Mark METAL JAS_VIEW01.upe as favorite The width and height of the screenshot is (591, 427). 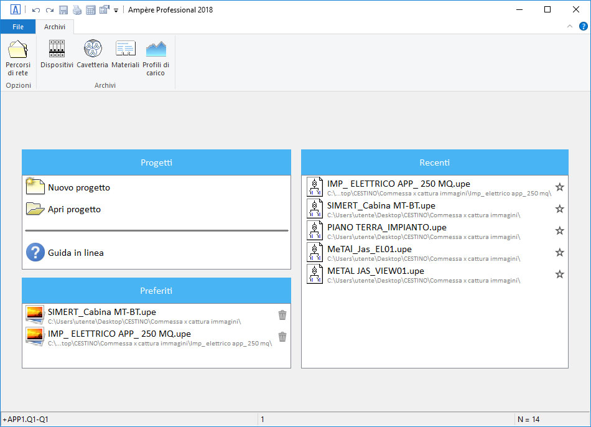[559, 274]
